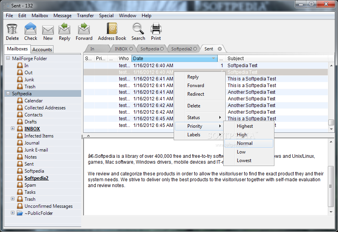338x232 pixels.
Task: Check mail with the Check icon
Action: coord(30,29)
